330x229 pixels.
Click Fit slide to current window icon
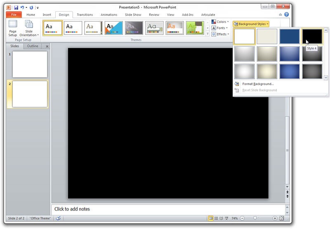click(x=282, y=218)
